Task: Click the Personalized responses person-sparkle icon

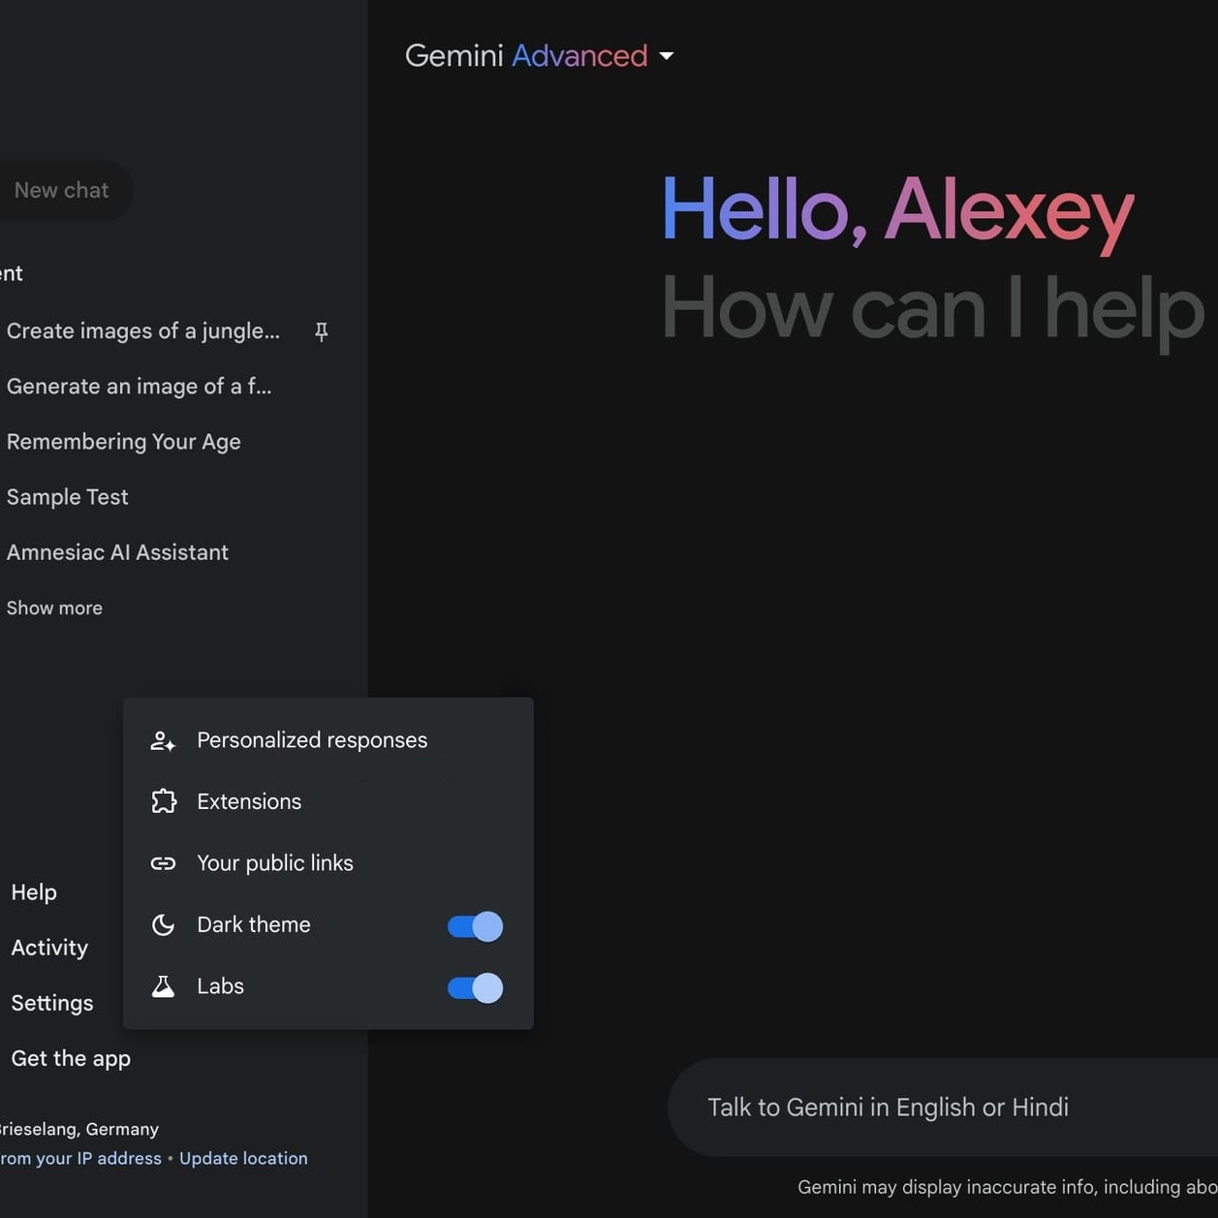Action: point(163,741)
